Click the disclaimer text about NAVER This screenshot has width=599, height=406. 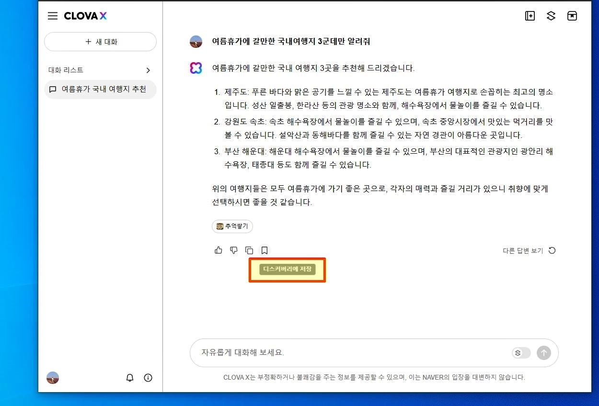(374, 377)
